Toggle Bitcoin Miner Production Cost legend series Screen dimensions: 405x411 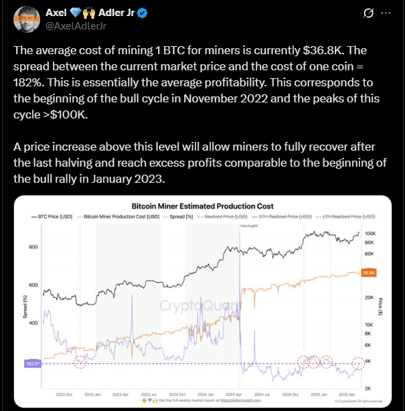[x=118, y=217]
